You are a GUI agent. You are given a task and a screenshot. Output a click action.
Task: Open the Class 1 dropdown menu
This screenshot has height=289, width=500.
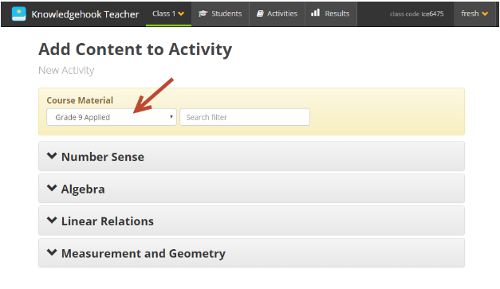(x=168, y=14)
